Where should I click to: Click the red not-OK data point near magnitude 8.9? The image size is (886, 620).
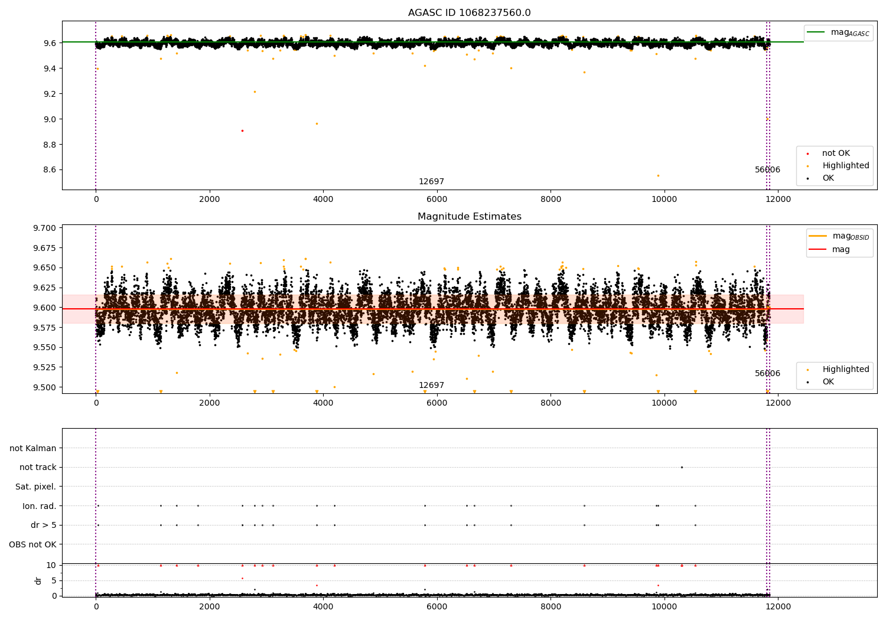(242, 130)
